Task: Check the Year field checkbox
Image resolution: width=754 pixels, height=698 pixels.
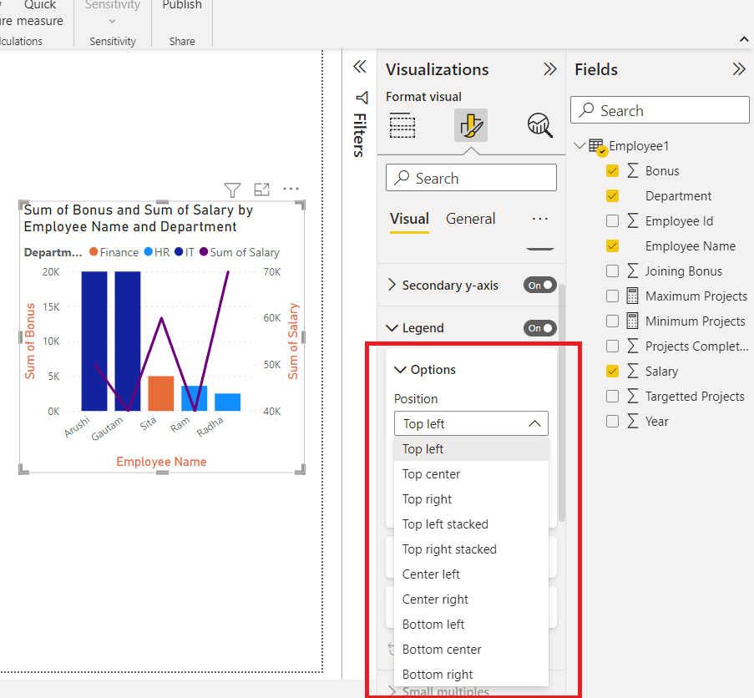Action: tap(612, 421)
